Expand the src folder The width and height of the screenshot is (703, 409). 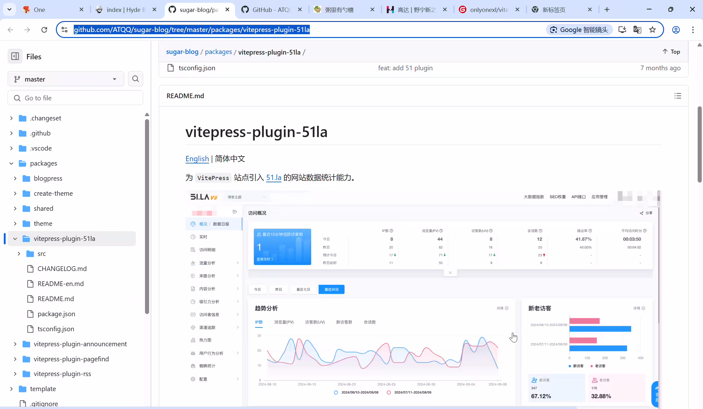pos(19,254)
